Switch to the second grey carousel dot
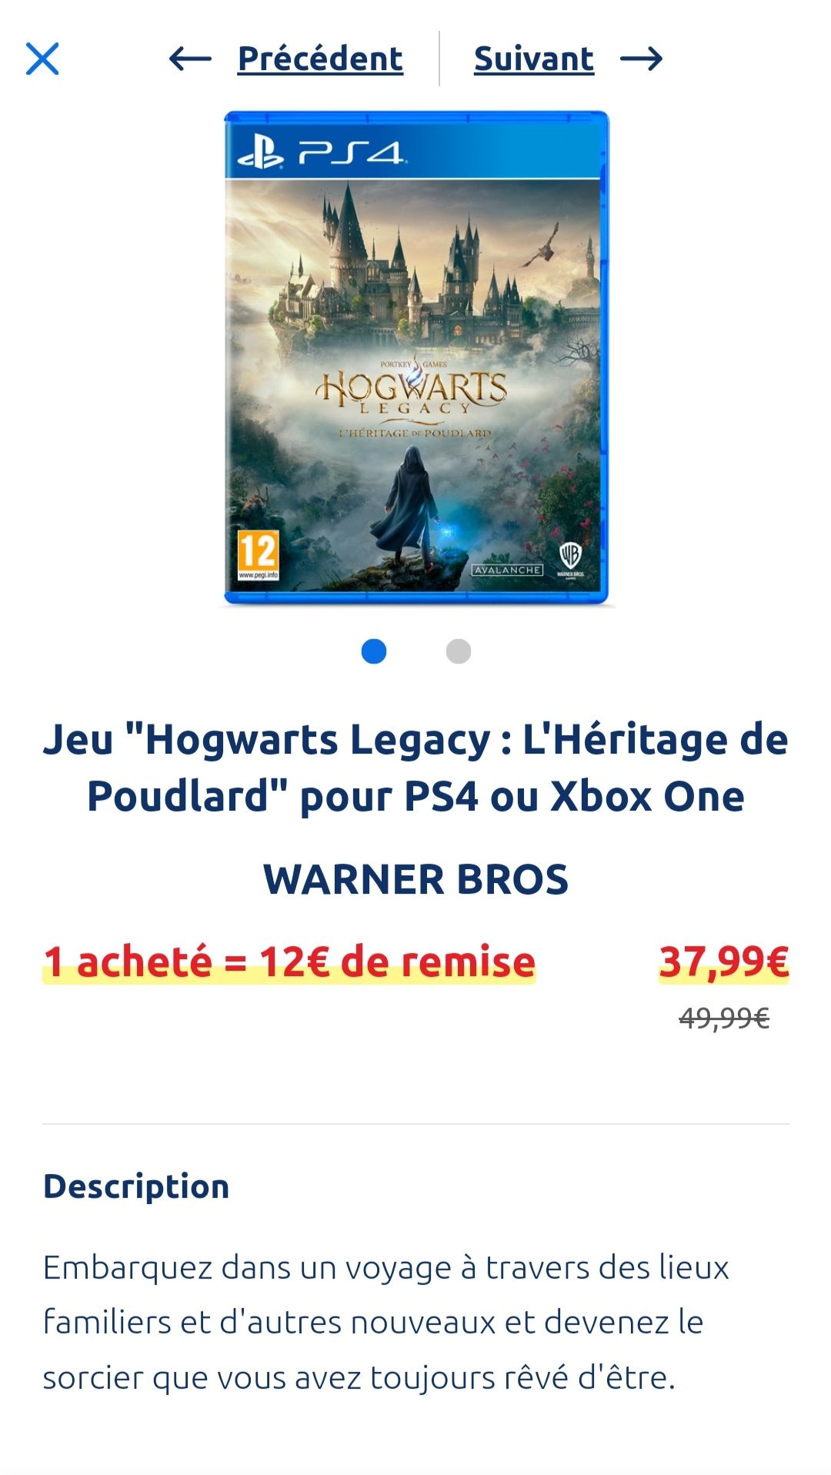The image size is (831, 1475). pyautogui.click(x=459, y=651)
